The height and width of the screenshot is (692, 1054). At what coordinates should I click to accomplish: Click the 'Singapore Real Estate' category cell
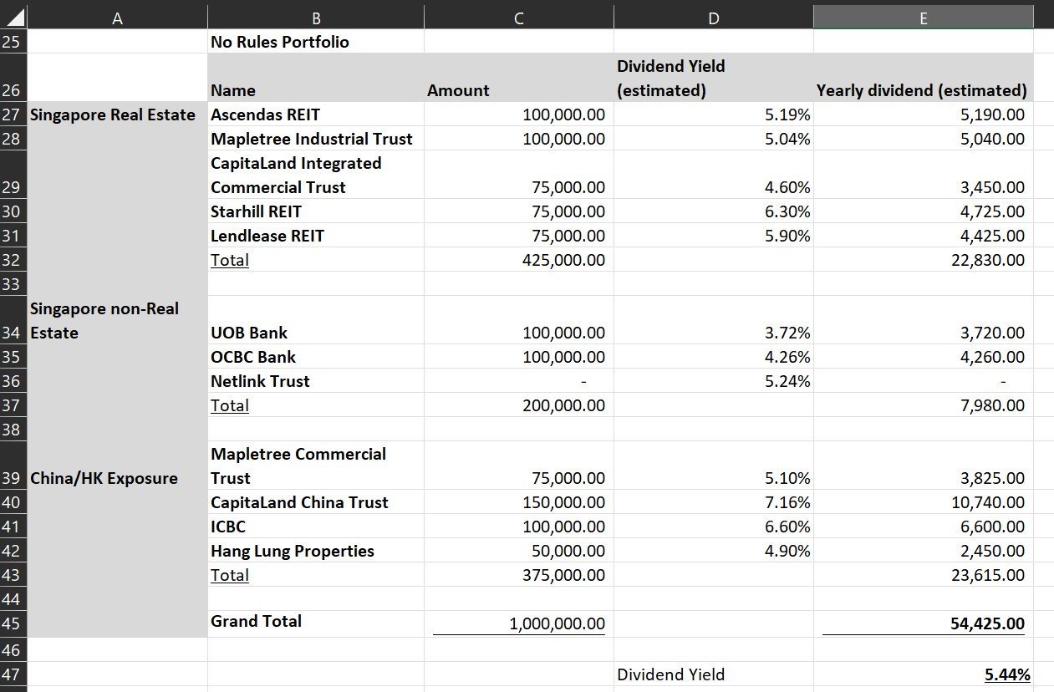coord(117,115)
